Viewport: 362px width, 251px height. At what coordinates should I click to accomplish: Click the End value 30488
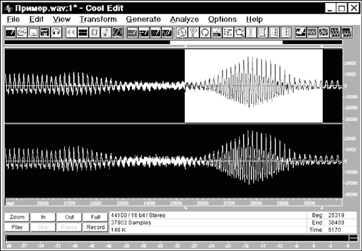pyautogui.click(x=336, y=223)
